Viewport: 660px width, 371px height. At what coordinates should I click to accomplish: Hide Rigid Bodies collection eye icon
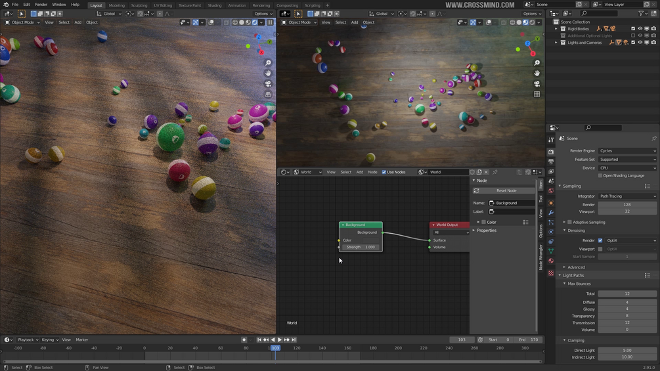[640, 29]
